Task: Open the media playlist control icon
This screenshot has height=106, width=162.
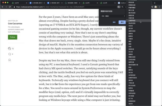Action: coord(152,7)
